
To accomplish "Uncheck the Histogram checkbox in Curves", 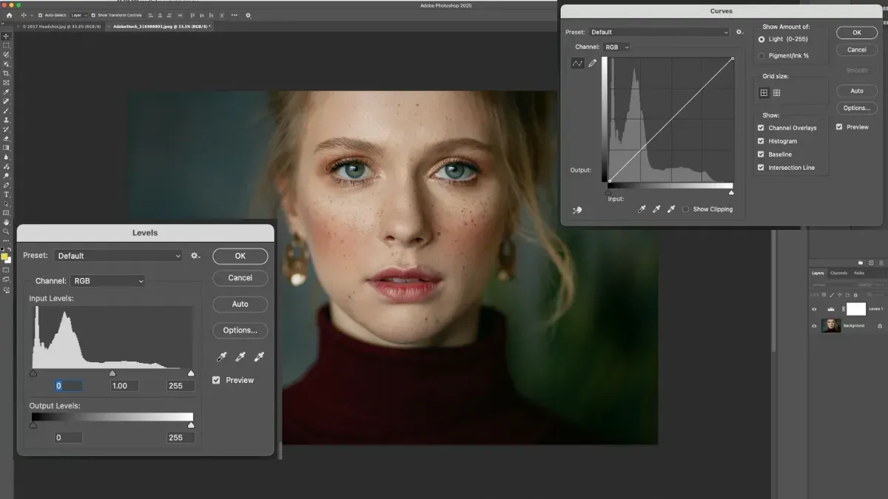I will pos(761,141).
